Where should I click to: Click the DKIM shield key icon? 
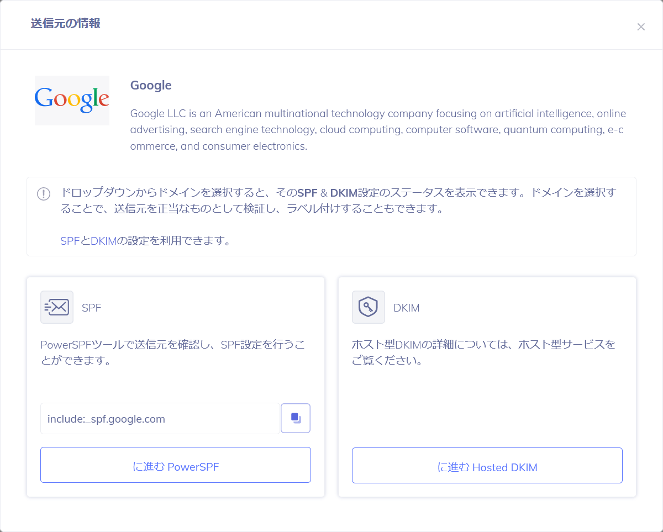tap(369, 307)
